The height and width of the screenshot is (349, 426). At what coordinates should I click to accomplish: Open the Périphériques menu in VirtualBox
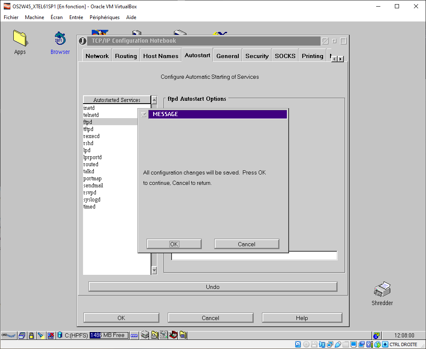coord(104,17)
